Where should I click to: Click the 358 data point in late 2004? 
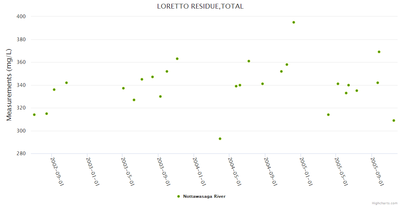click(x=287, y=65)
